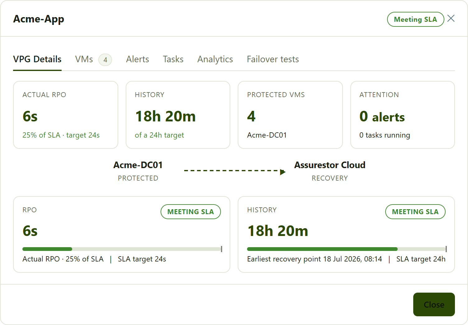Click the "Actual RPO · 25% of SLA" text

(x=63, y=259)
